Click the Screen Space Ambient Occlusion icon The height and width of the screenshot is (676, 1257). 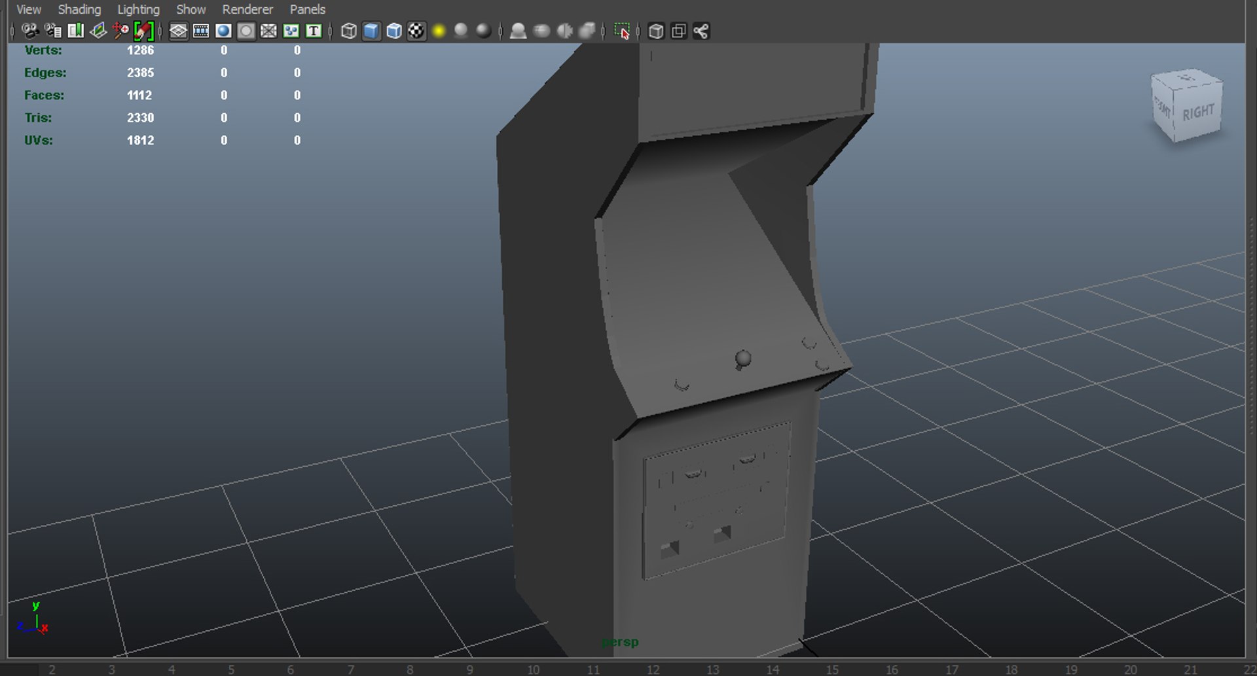518,31
